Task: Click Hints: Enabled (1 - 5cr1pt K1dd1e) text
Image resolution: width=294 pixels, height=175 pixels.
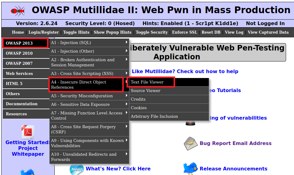Action: coord(190,24)
